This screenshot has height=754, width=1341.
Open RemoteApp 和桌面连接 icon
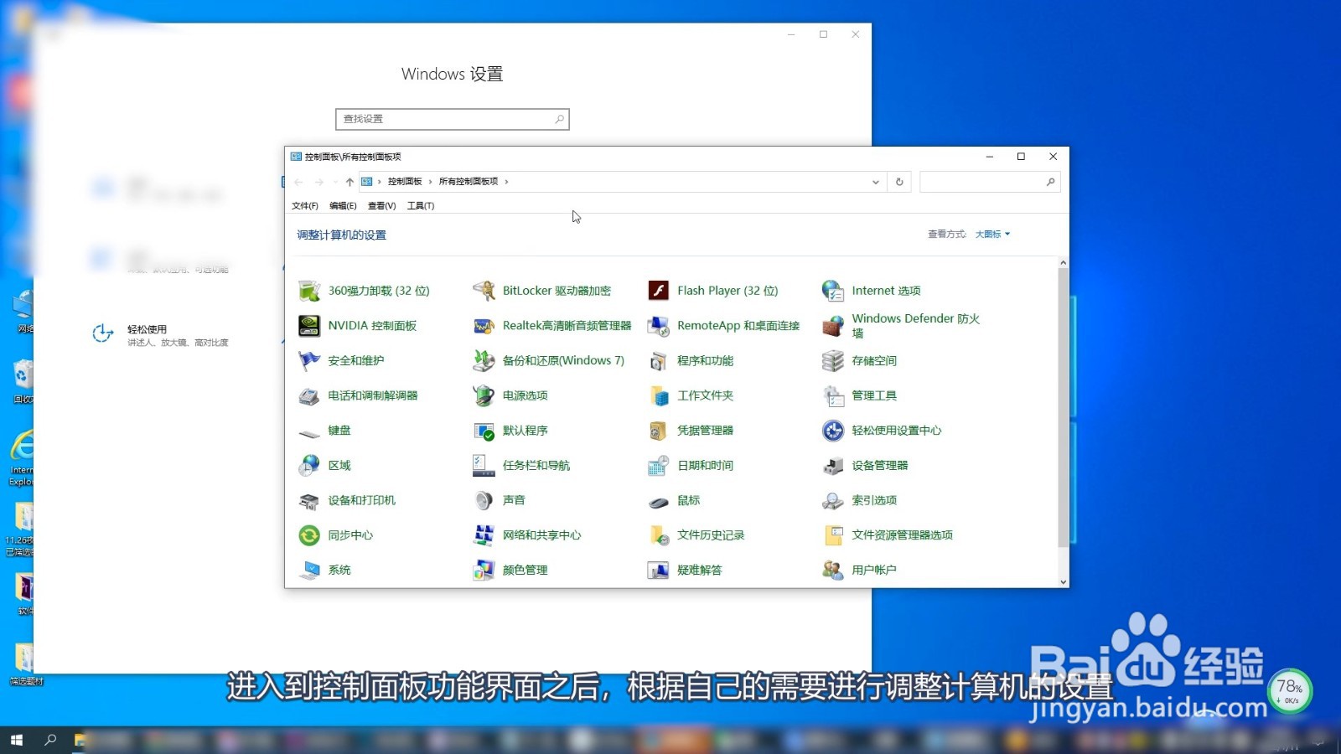click(x=659, y=326)
